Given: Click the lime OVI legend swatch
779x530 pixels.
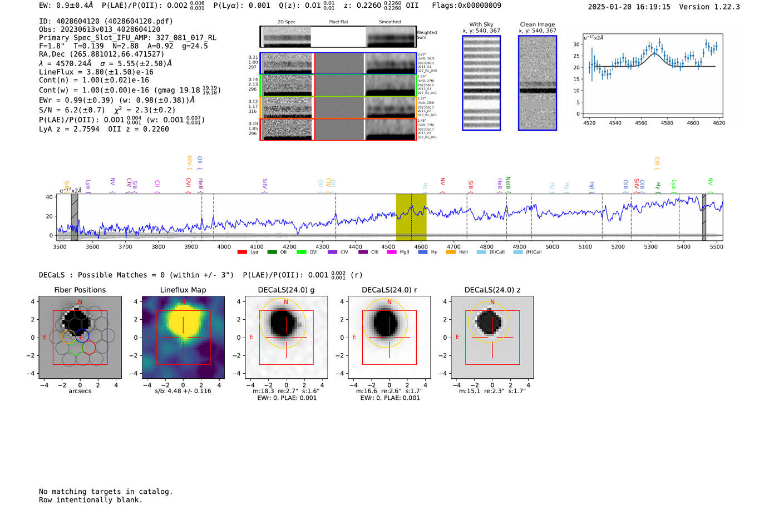Looking at the screenshot, I should click(x=301, y=252).
